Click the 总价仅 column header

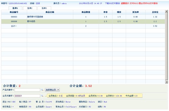[155, 12]
